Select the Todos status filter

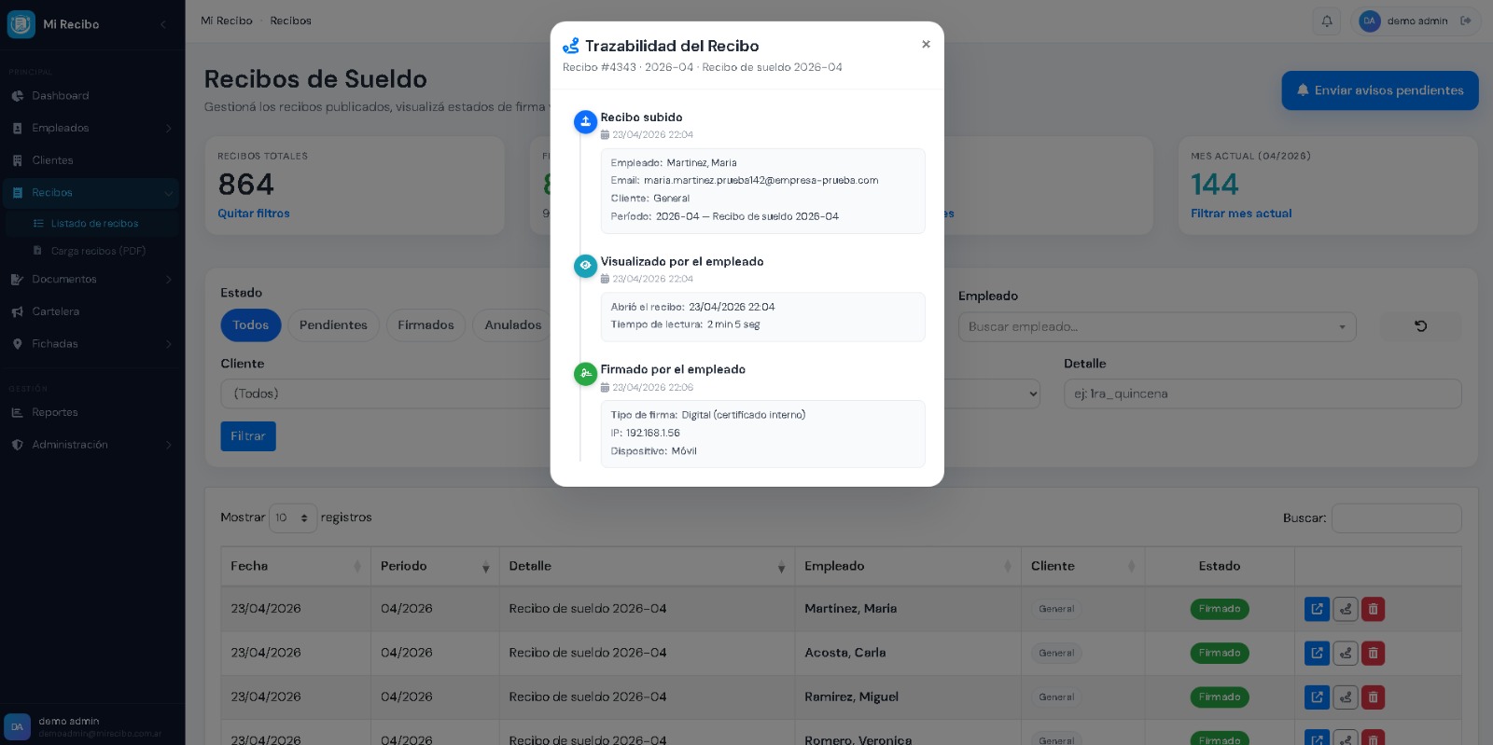(250, 325)
